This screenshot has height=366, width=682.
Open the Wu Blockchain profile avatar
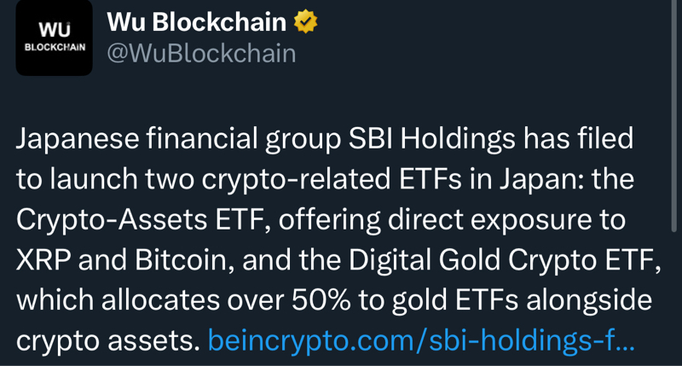[x=54, y=38]
